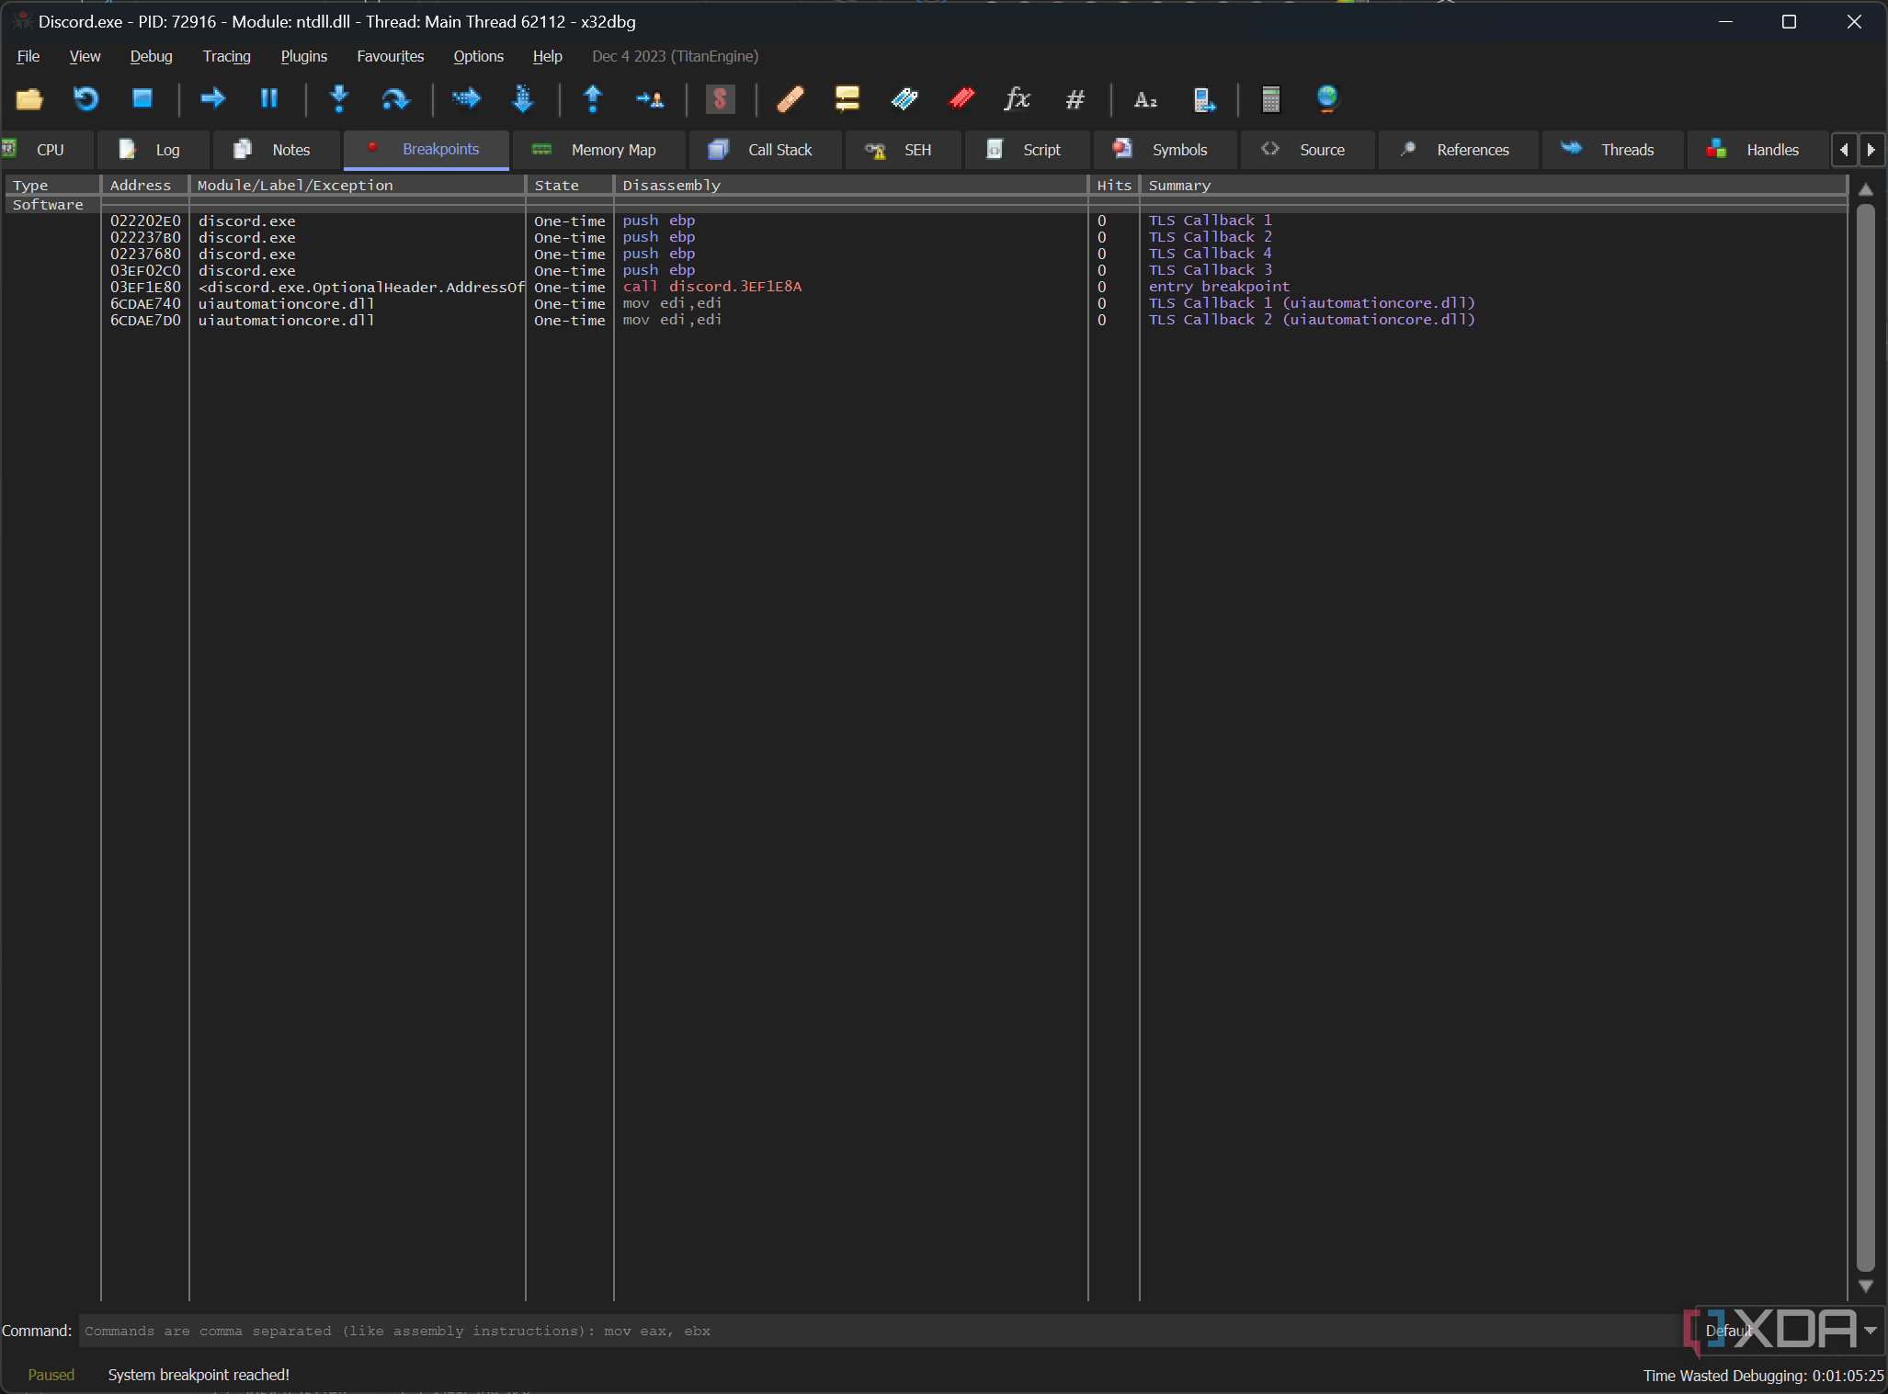The image size is (1888, 1394).
Task: Switch to the Handles tab
Action: pos(1757,150)
